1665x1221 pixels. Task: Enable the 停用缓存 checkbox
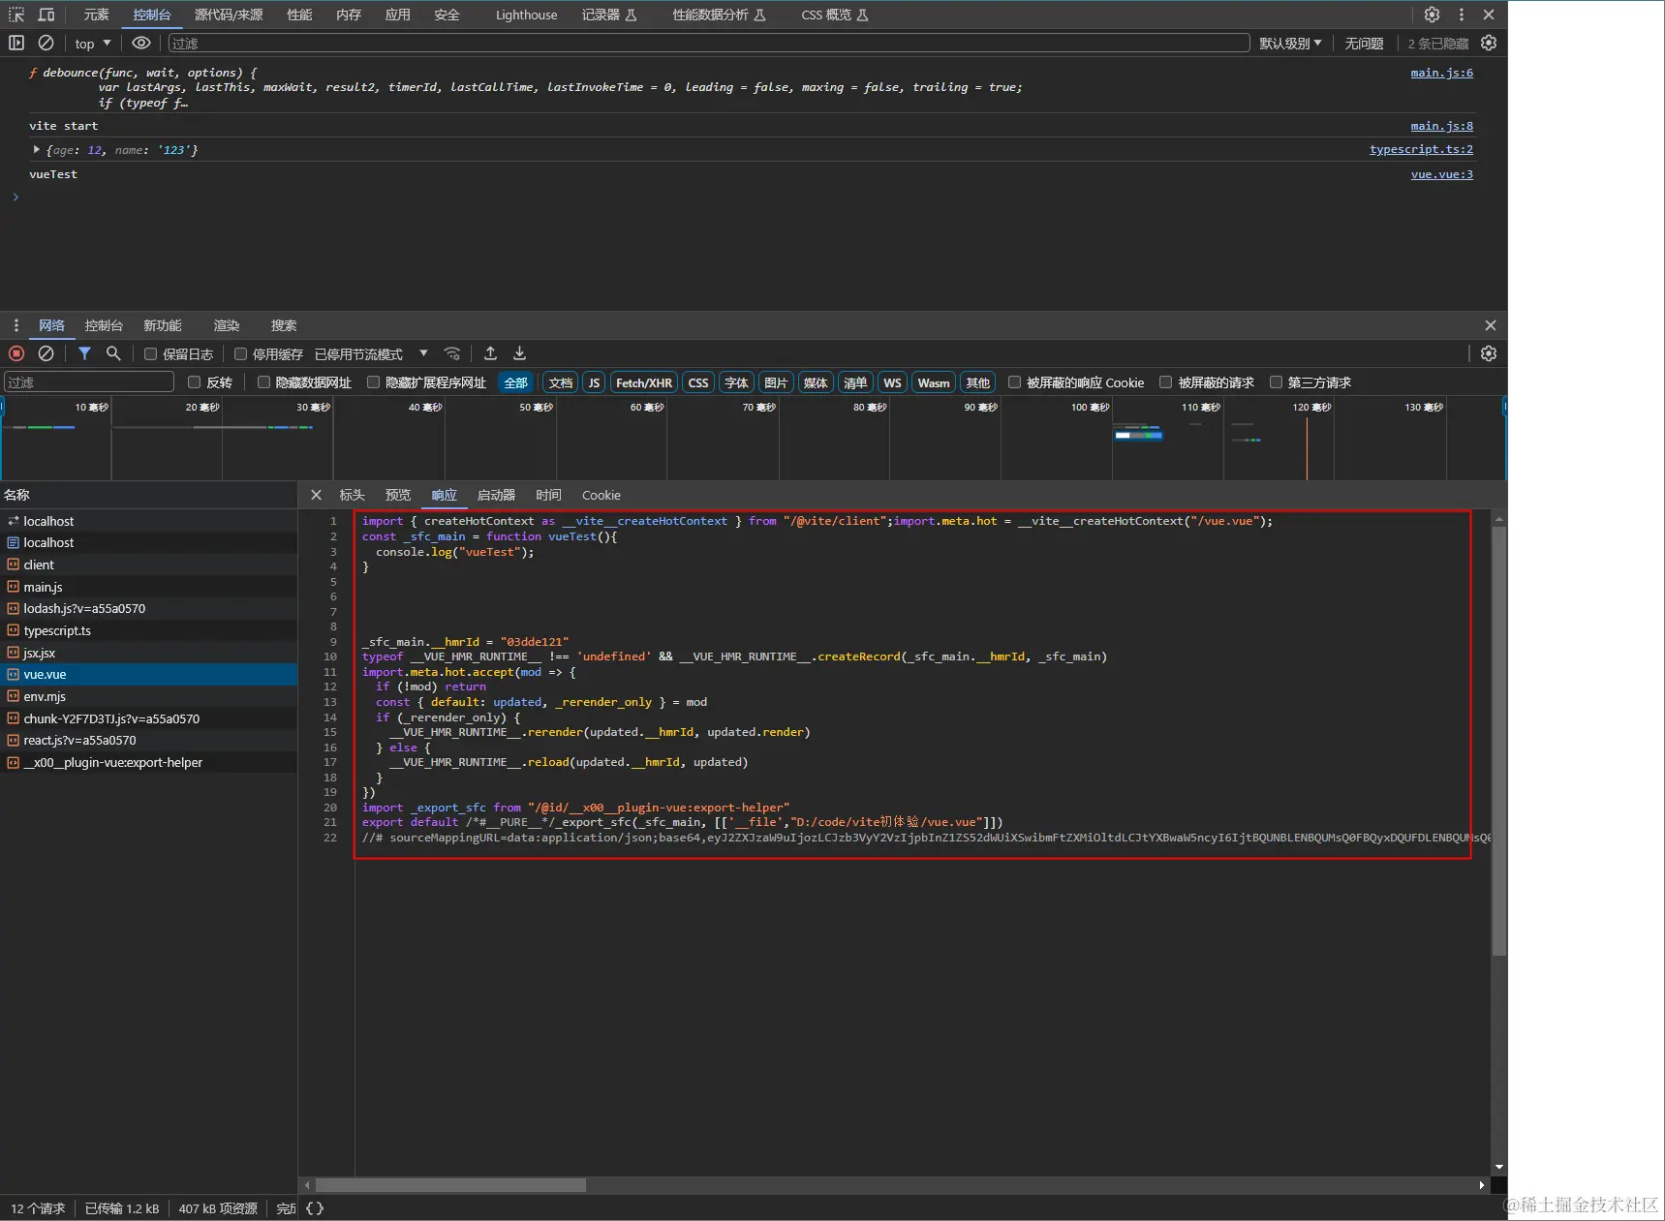241,354
